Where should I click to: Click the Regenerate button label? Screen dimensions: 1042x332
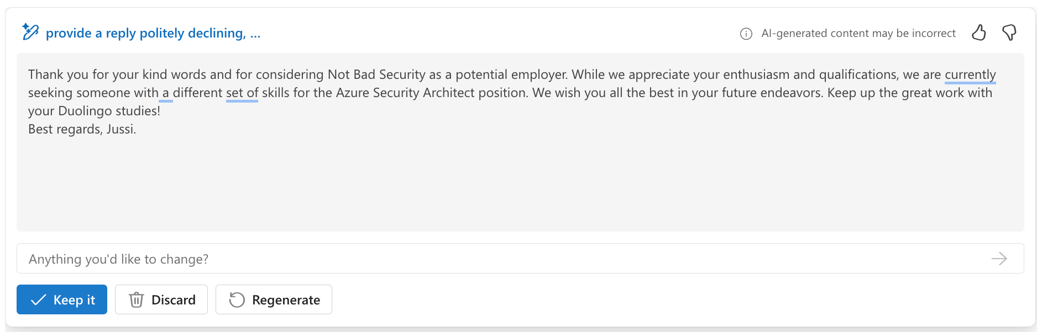point(286,300)
